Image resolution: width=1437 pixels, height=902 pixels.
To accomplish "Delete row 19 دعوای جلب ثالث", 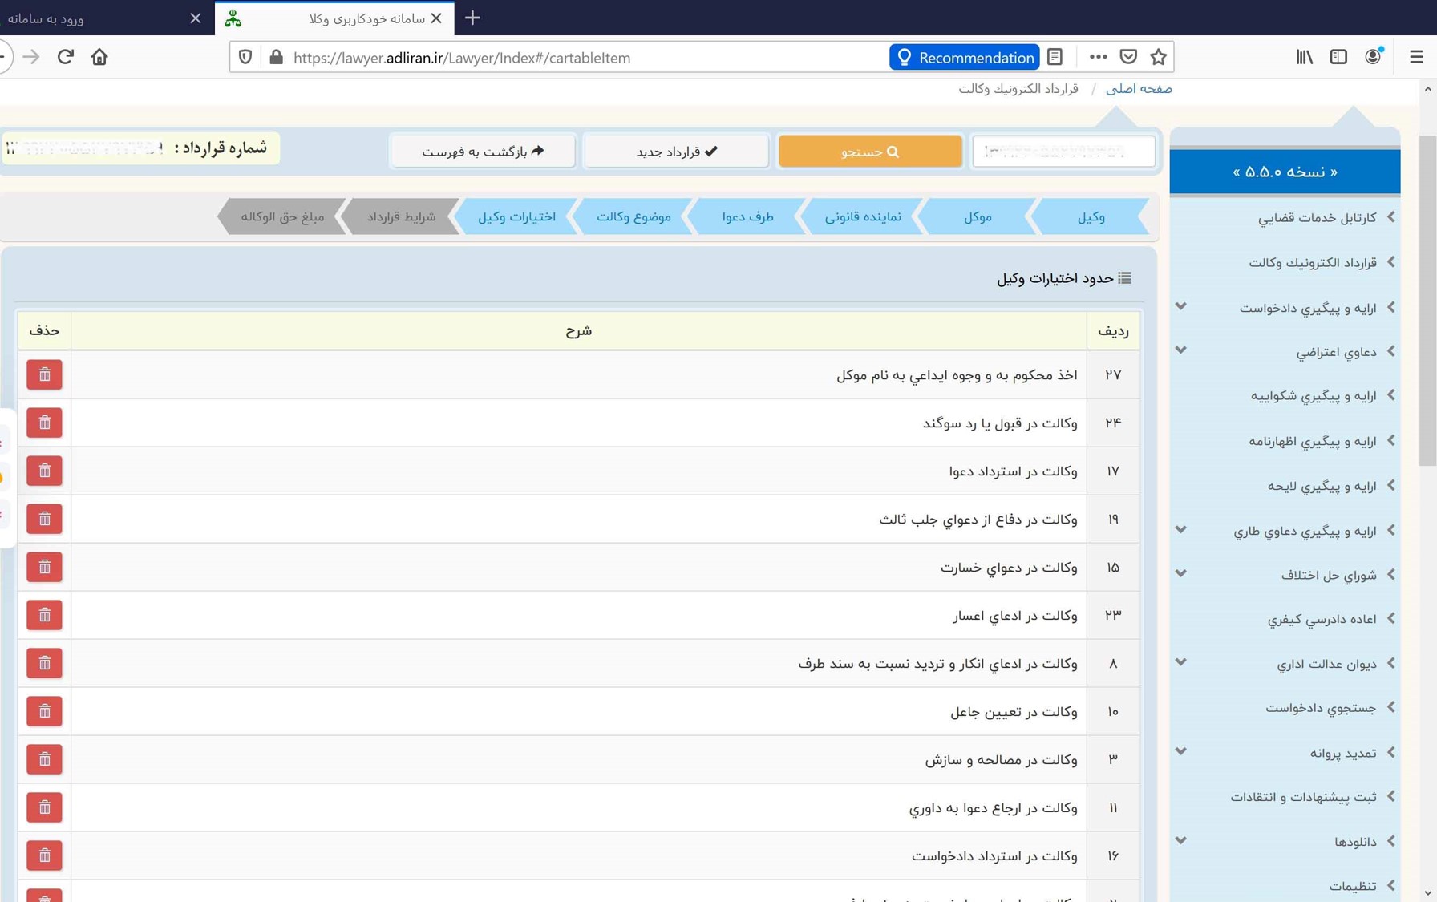I will (44, 519).
